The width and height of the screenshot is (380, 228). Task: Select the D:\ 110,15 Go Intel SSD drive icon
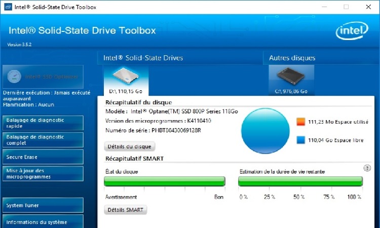point(126,81)
